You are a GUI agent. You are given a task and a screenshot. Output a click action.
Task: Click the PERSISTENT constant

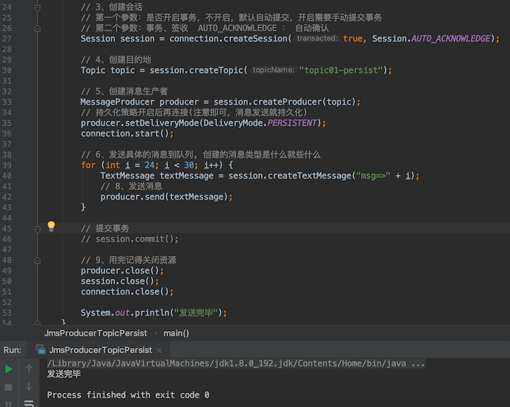click(292, 123)
